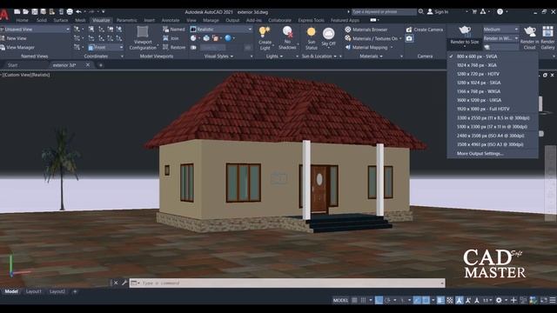Viewport: 557px width, 313px height.
Task: Click the Viewport Configuration icon
Action: (x=143, y=32)
